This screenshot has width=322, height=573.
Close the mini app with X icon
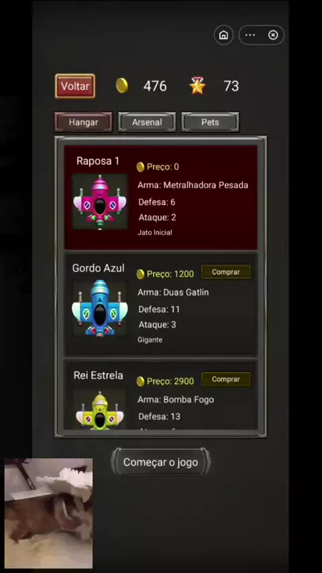tap(273, 35)
